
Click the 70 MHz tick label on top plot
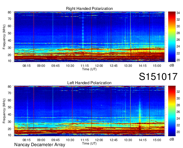pos(9,19)
